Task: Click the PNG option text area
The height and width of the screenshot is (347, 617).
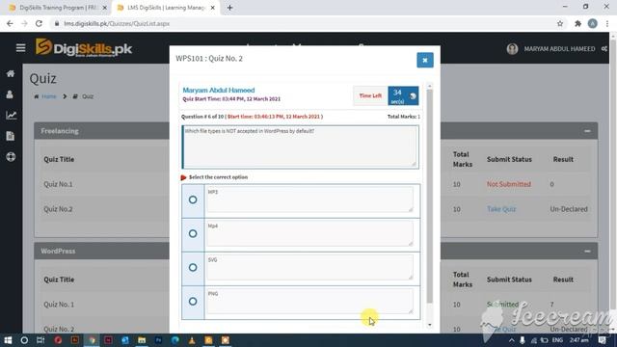Action: [310, 302]
